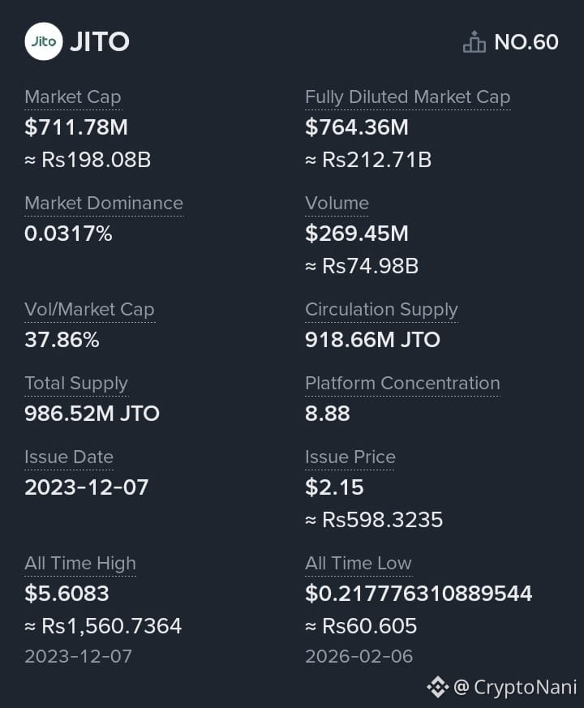Select the 918.66M JTO circulation value
This screenshot has height=708, width=584.
(x=372, y=340)
